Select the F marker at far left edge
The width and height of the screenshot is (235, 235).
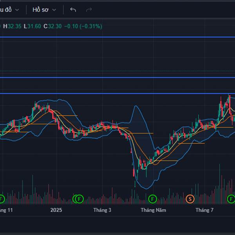click(x=2, y=199)
